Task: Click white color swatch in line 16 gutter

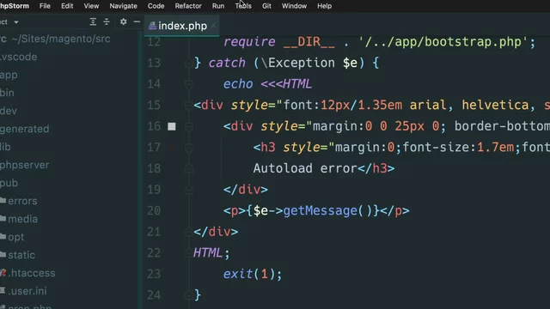Action: pyautogui.click(x=172, y=126)
